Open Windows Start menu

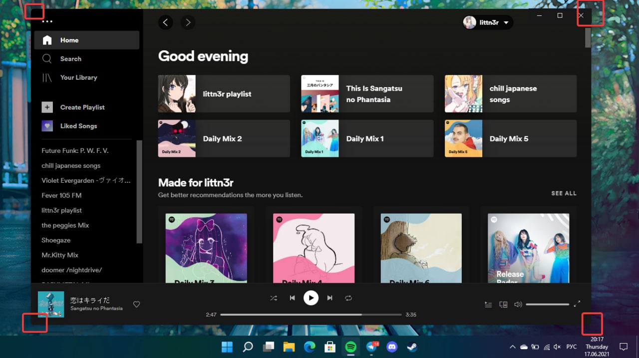click(x=227, y=347)
